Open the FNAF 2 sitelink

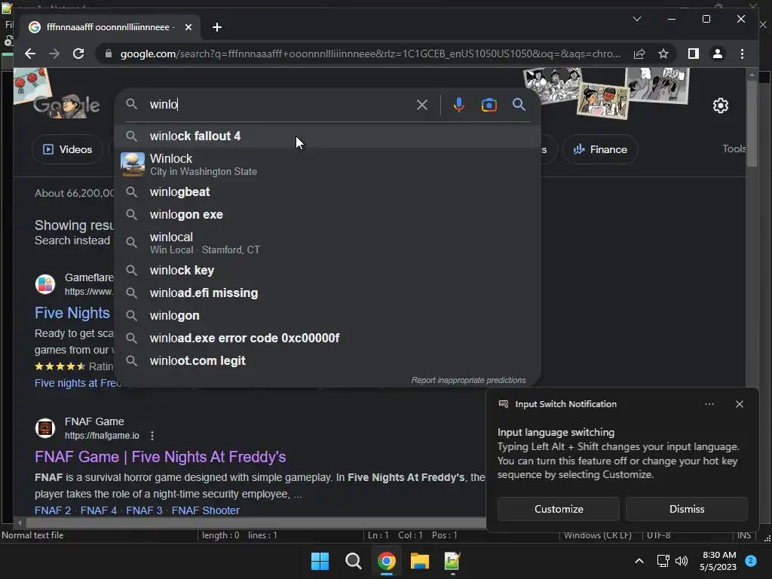(53, 510)
